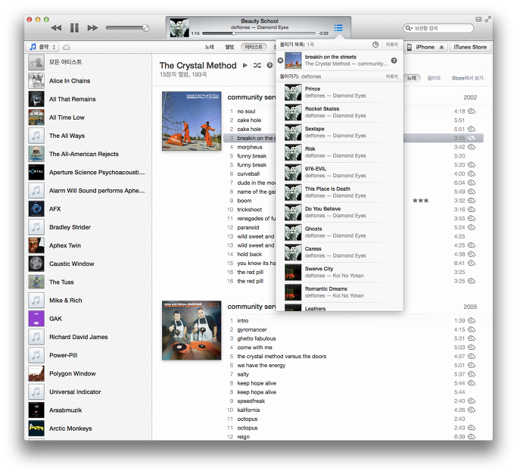This screenshot has width=517, height=474.
Task: Select Aphex Twin in artist list
Action: pos(89,245)
